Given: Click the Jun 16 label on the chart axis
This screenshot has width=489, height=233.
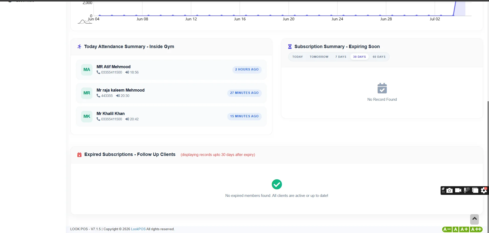Looking at the screenshot, I should coord(240,19).
